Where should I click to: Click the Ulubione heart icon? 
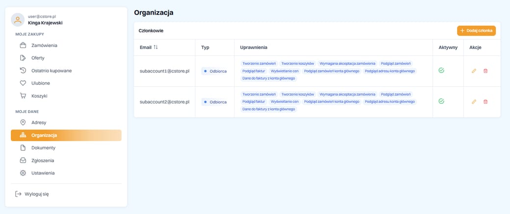[23, 83]
